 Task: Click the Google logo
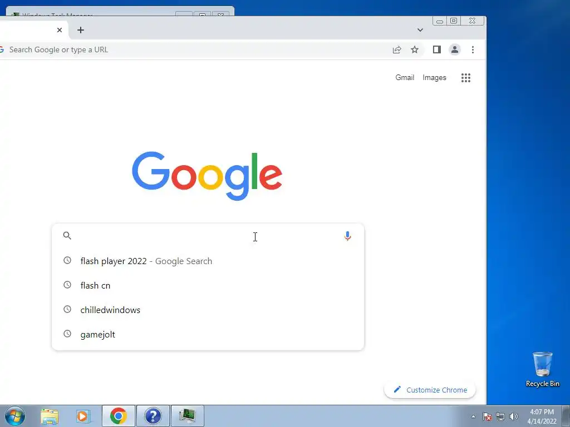[x=207, y=176]
